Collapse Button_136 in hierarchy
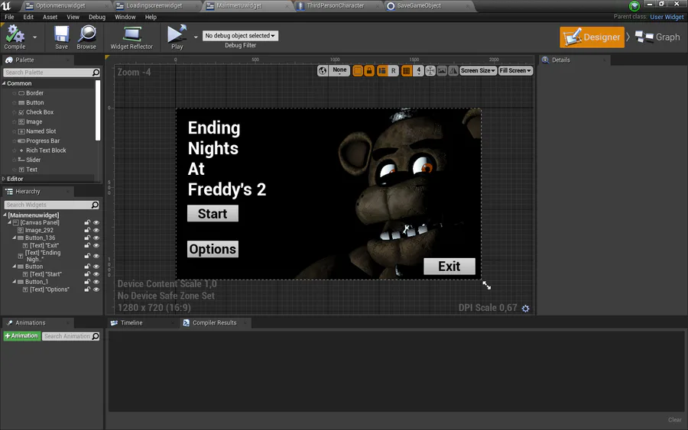 (14, 238)
